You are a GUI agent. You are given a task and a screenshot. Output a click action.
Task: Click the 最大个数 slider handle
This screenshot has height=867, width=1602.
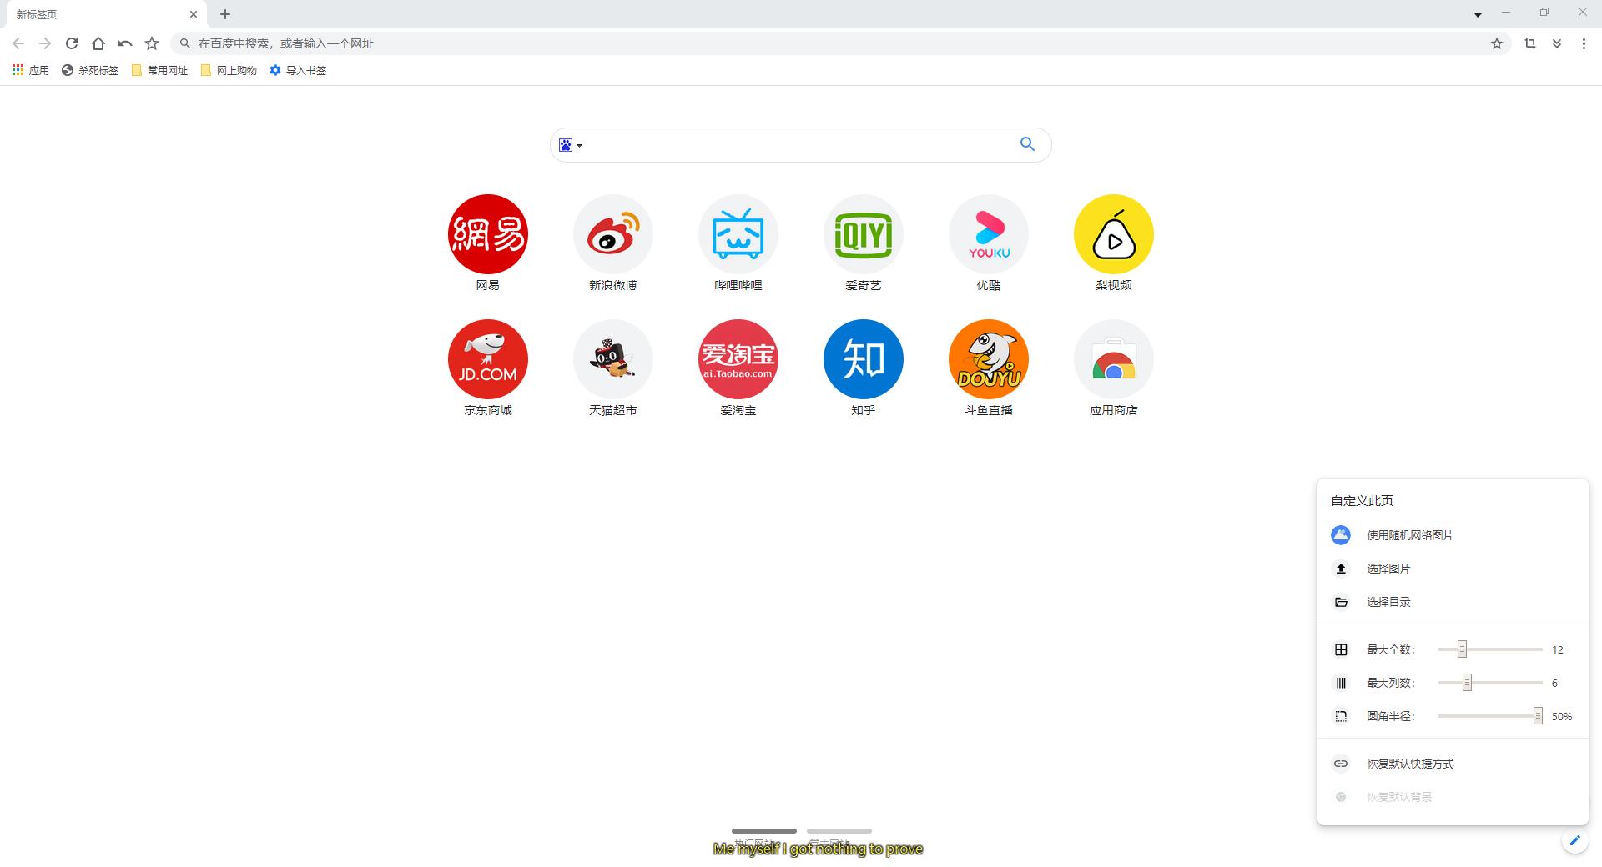(x=1462, y=649)
